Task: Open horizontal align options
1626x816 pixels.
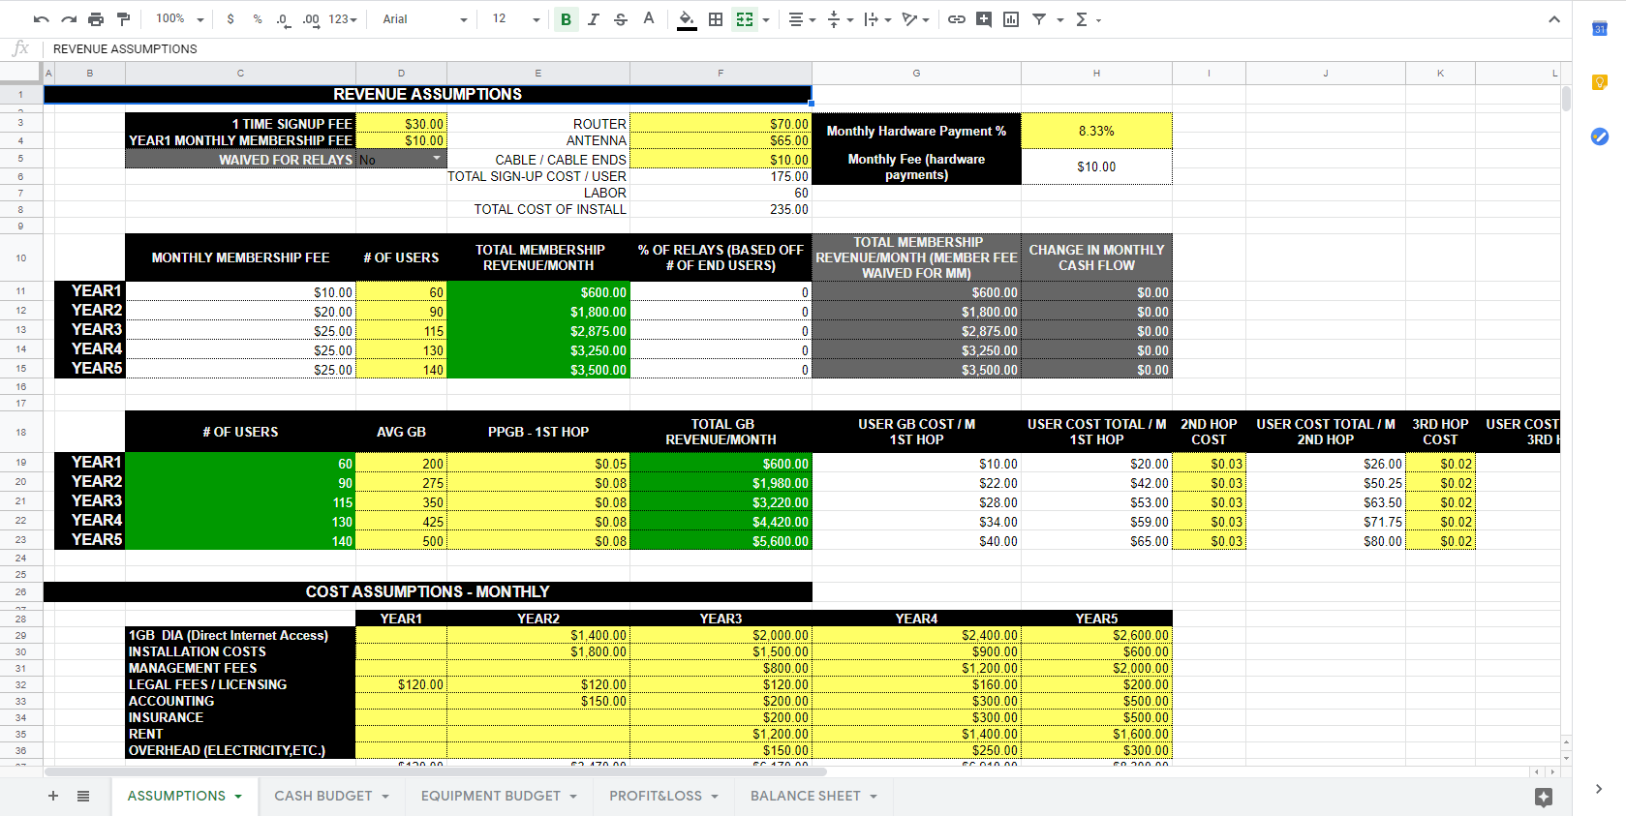Action: pos(801,19)
